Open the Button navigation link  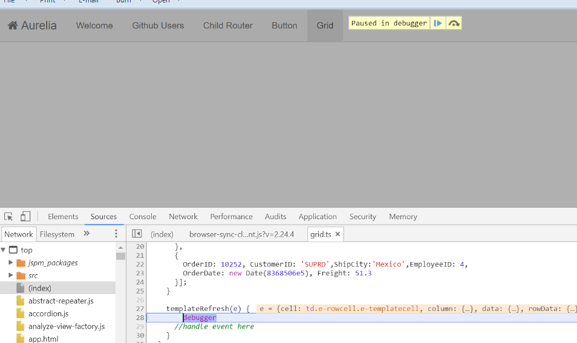[x=284, y=25]
